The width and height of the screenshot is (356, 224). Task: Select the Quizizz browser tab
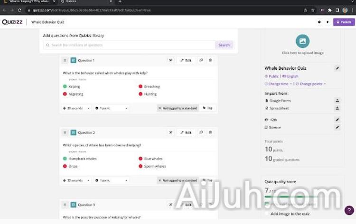[86, 1]
